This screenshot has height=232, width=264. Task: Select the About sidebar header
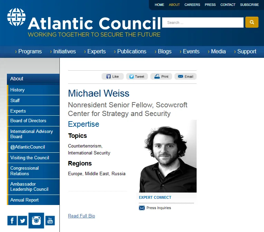click(x=33, y=79)
